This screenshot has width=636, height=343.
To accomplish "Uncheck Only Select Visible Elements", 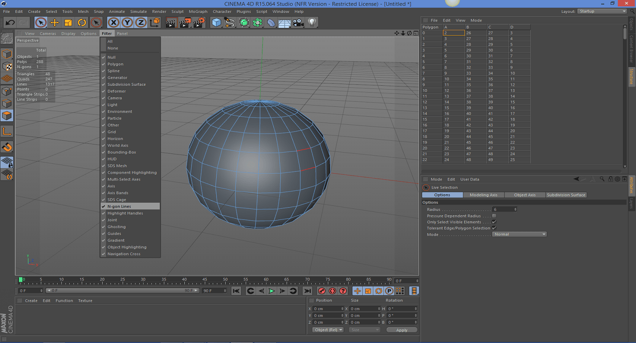I will 494,222.
